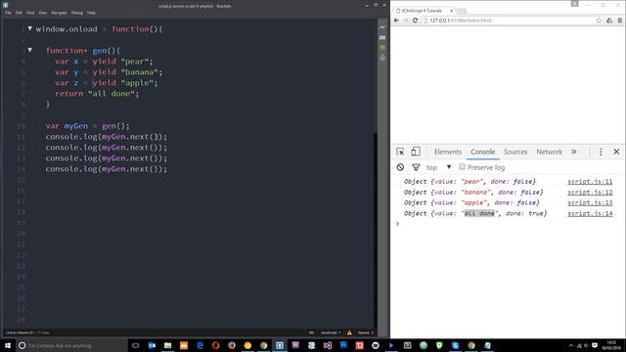This screenshot has width=626, height=352.
Task: Open the Extension Manager icon in Brackets sidebar
Action: (x=382, y=37)
